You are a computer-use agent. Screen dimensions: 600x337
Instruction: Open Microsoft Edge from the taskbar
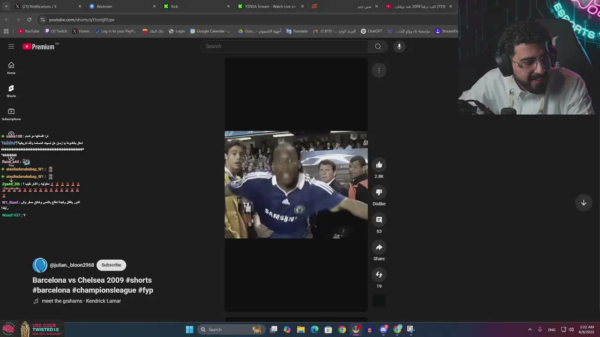point(315,330)
